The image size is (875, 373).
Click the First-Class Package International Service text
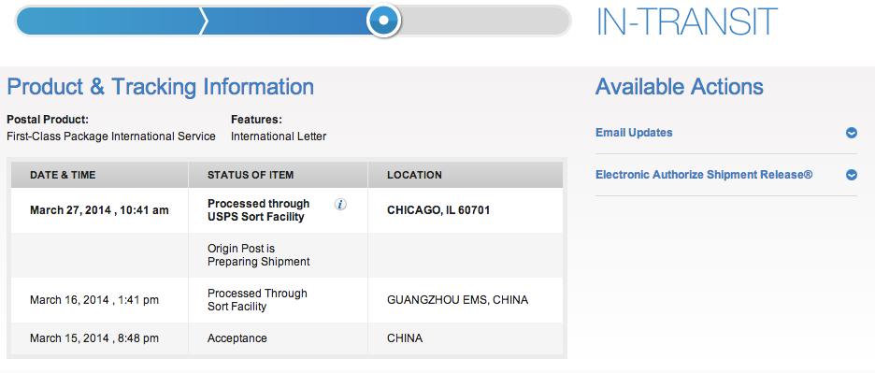111,136
